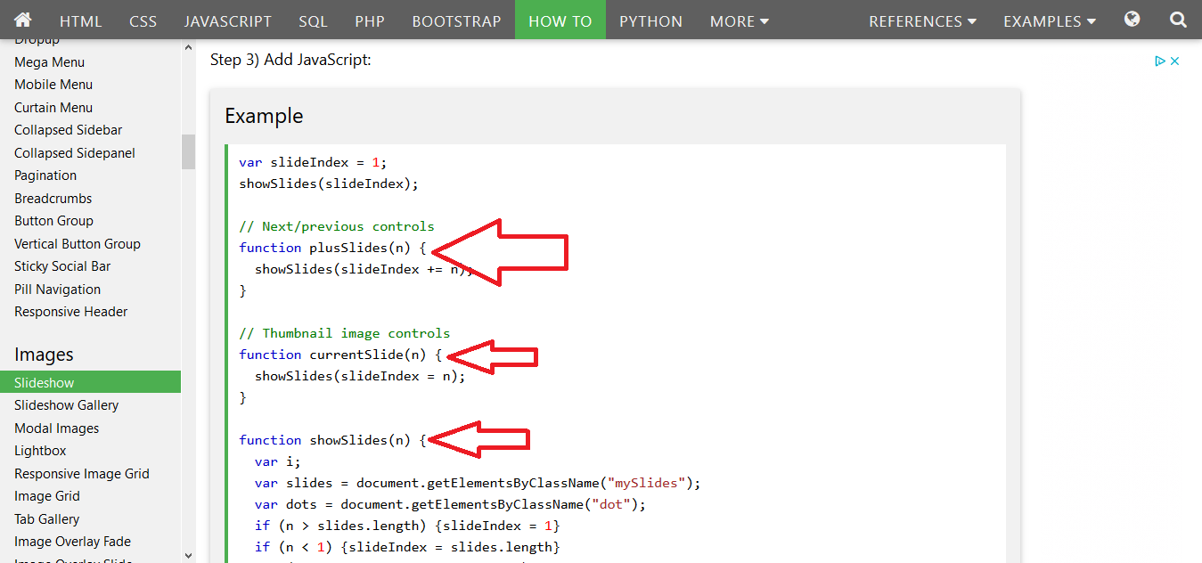Open the EXAMPLES dropdown
The width and height of the screenshot is (1202, 563).
pos(1049,20)
